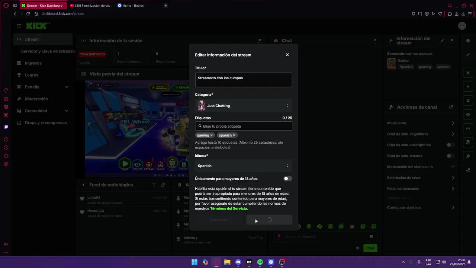This screenshot has width=476, height=268.
Task: Open Feed de actividades filter icon
Action: [x=154, y=185]
